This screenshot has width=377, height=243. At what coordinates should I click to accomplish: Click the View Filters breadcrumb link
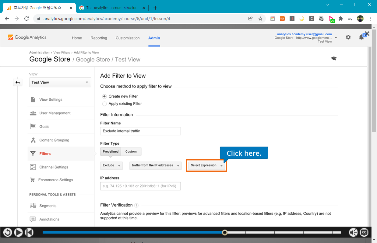point(62,53)
